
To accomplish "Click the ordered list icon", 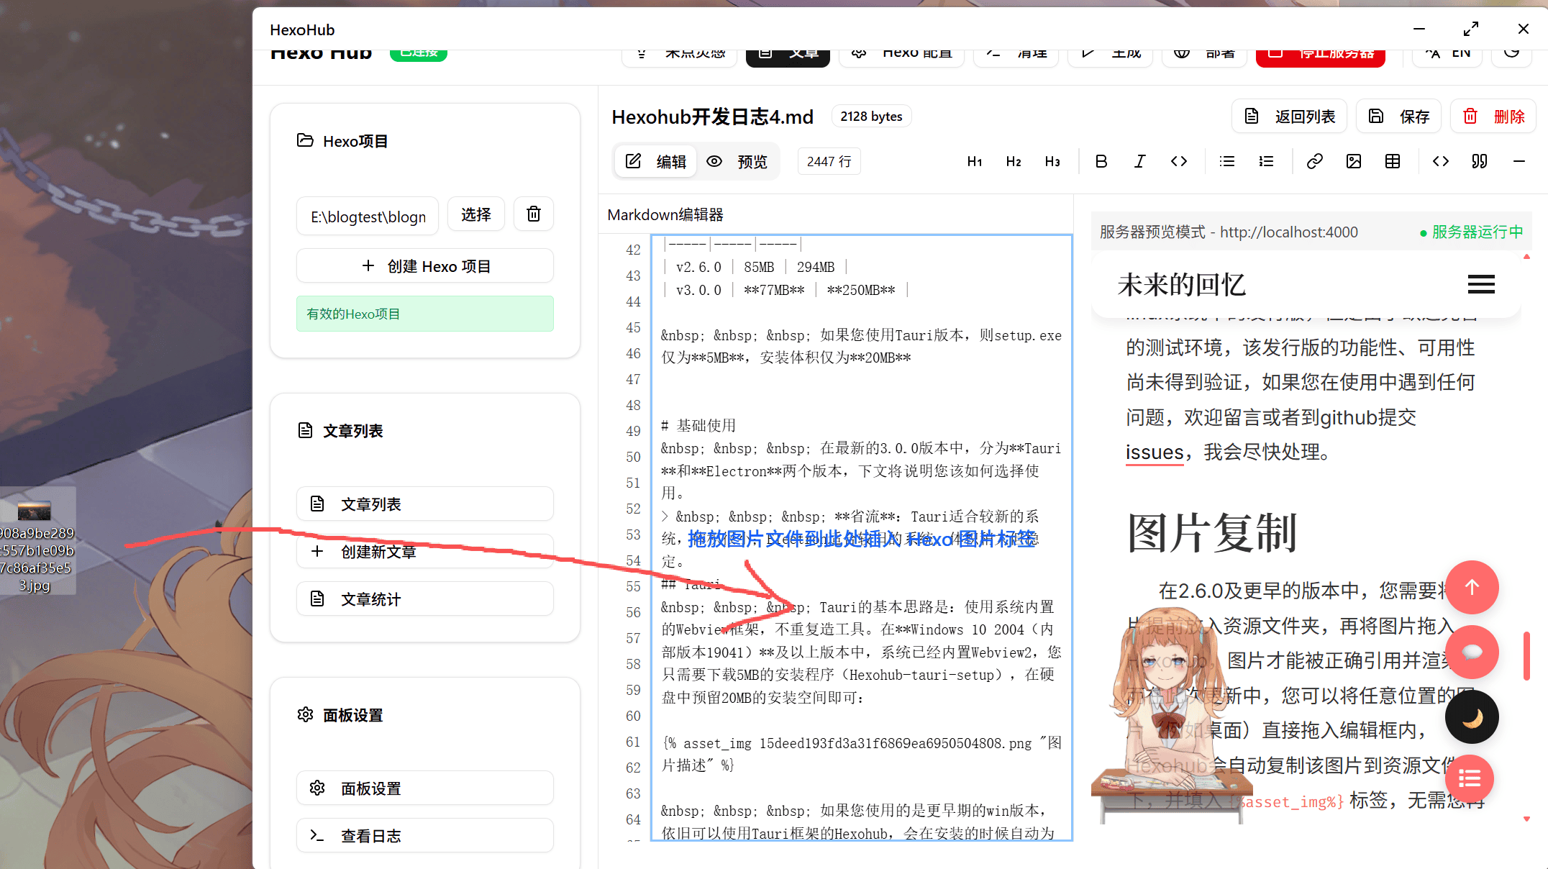I will click(1266, 161).
